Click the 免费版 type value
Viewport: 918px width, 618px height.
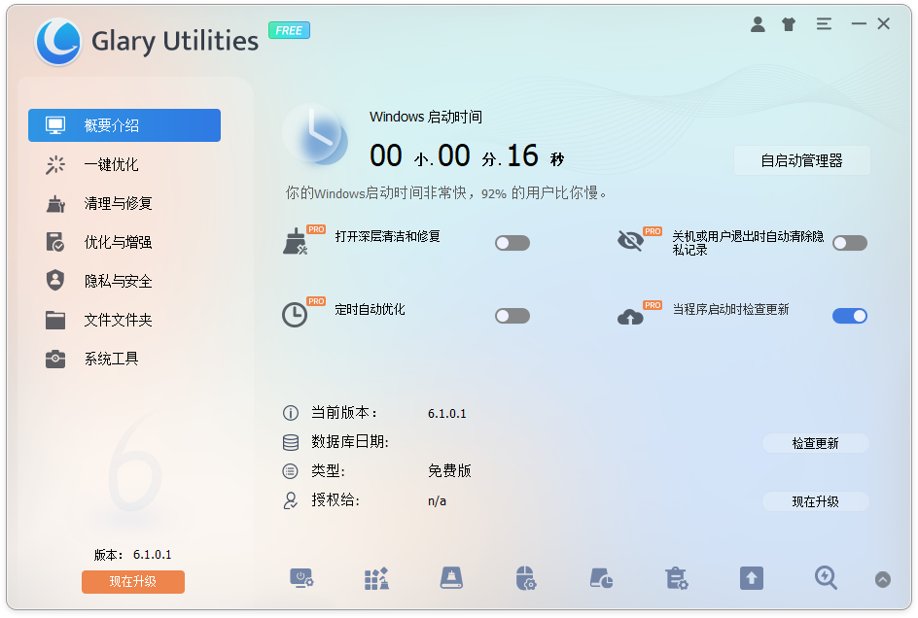(449, 471)
